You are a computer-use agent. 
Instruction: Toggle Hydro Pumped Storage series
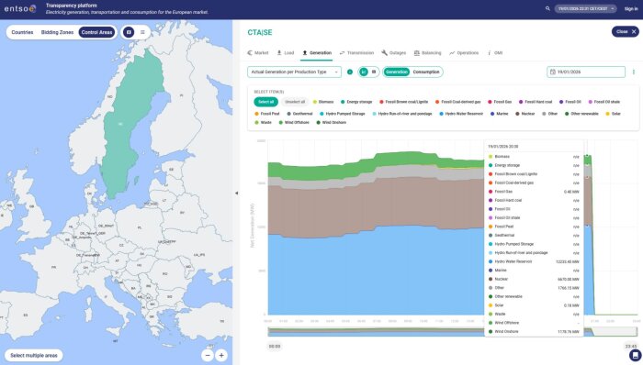pyautogui.click(x=342, y=114)
